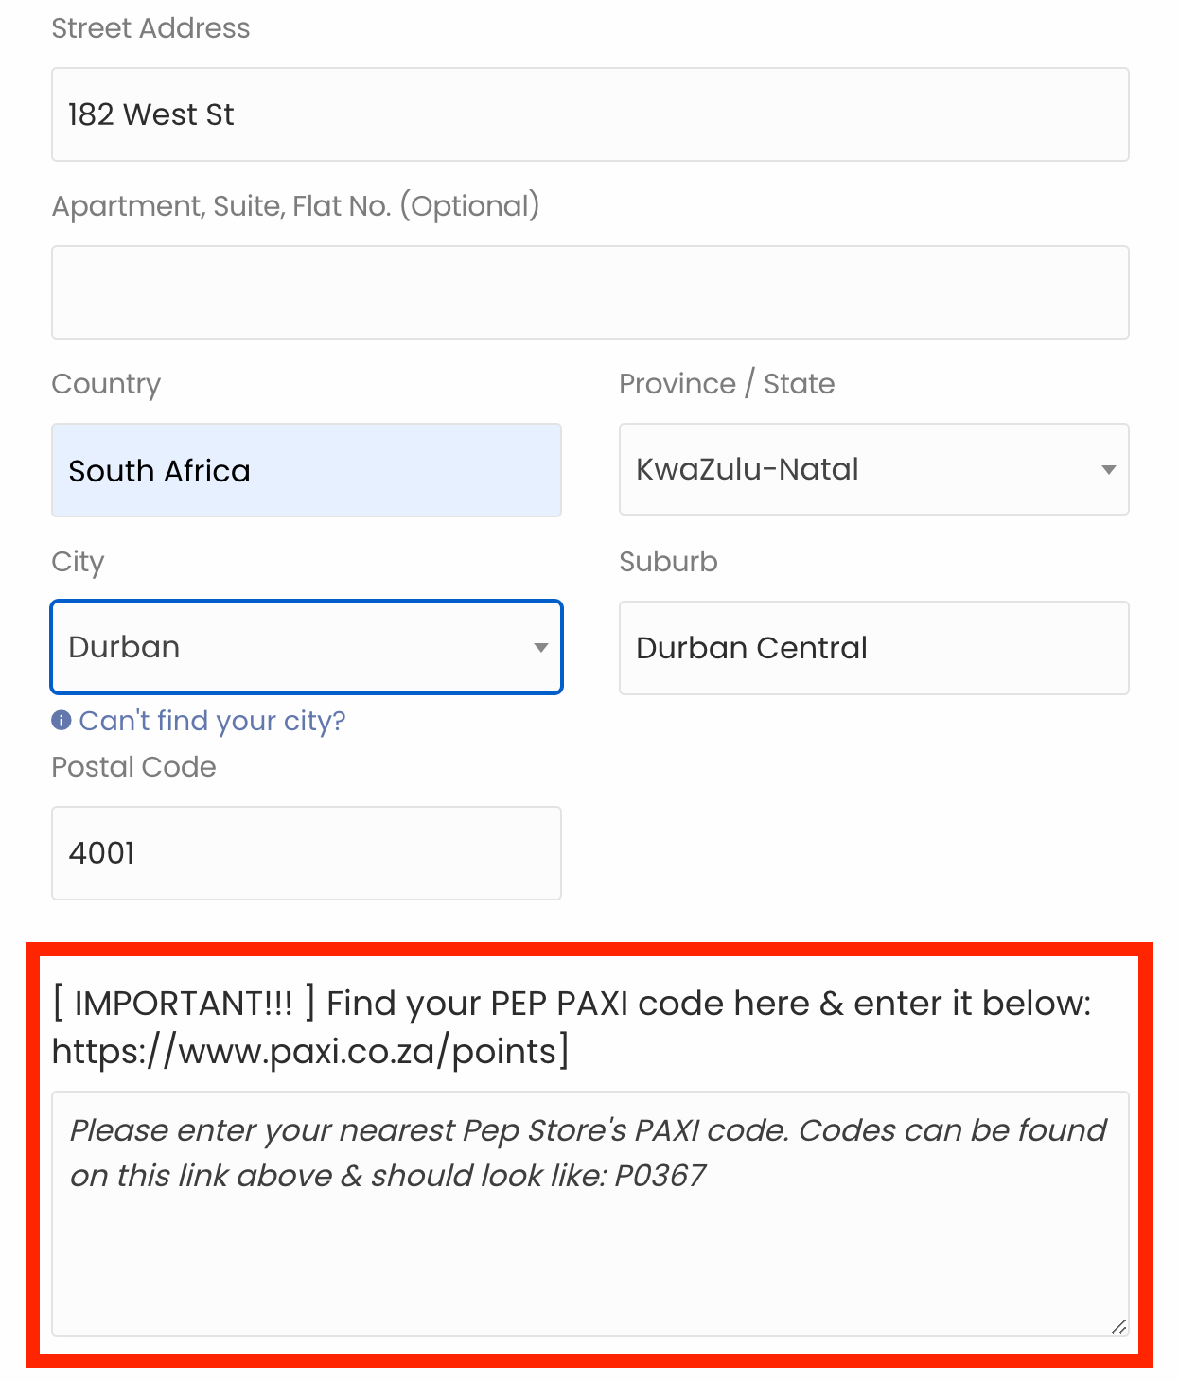
Task: Select the South Africa country field
Action: (306, 470)
